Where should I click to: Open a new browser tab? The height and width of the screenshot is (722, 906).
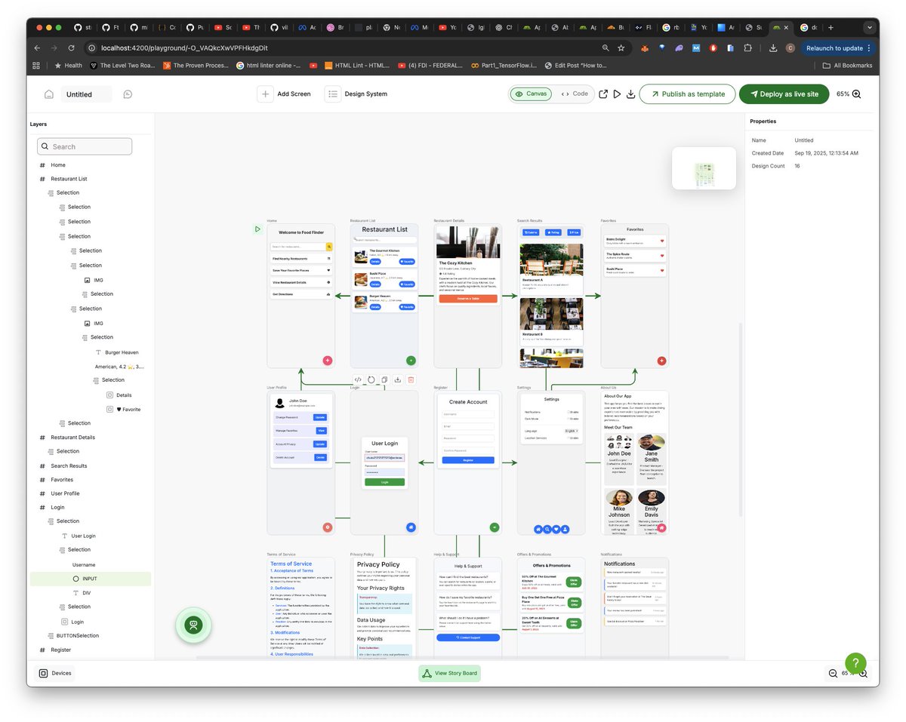click(830, 27)
